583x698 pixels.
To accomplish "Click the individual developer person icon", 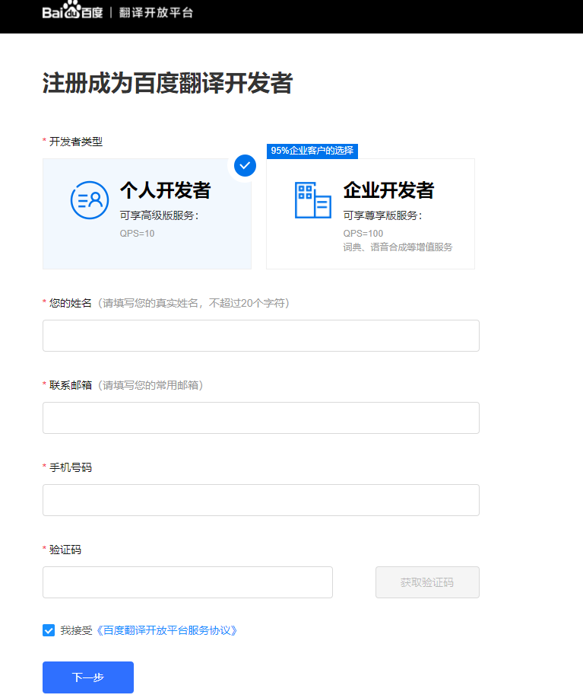I will point(90,200).
